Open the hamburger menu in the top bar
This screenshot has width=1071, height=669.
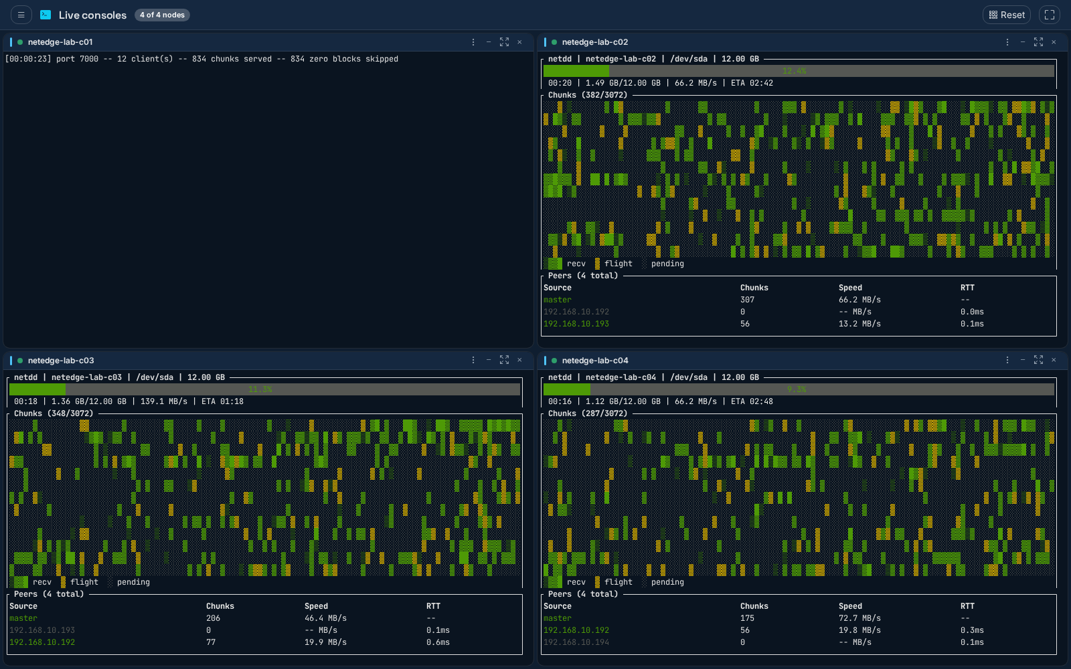(21, 15)
